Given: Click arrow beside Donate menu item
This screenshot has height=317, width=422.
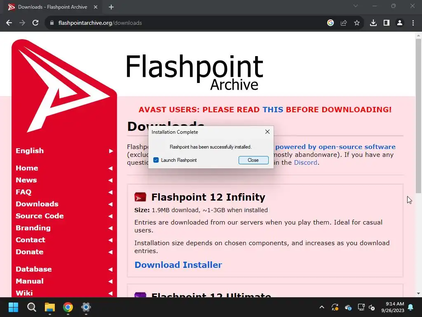Looking at the screenshot, I should pyautogui.click(x=110, y=252).
